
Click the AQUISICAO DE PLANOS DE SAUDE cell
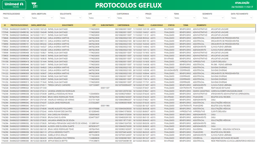[x=225, y=138]
